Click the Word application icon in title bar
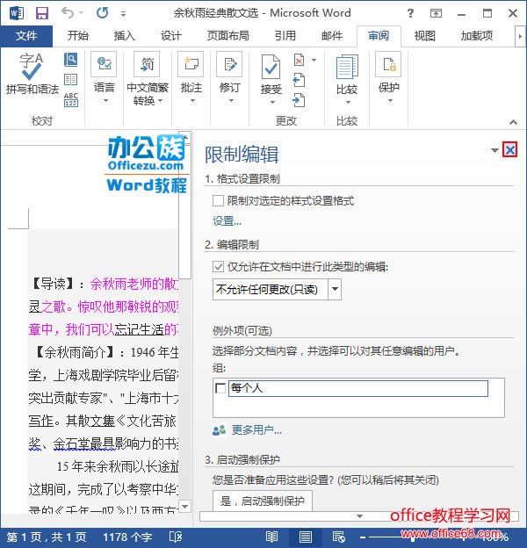The height and width of the screenshot is (548, 527). pyautogui.click(x=17, y=13)
